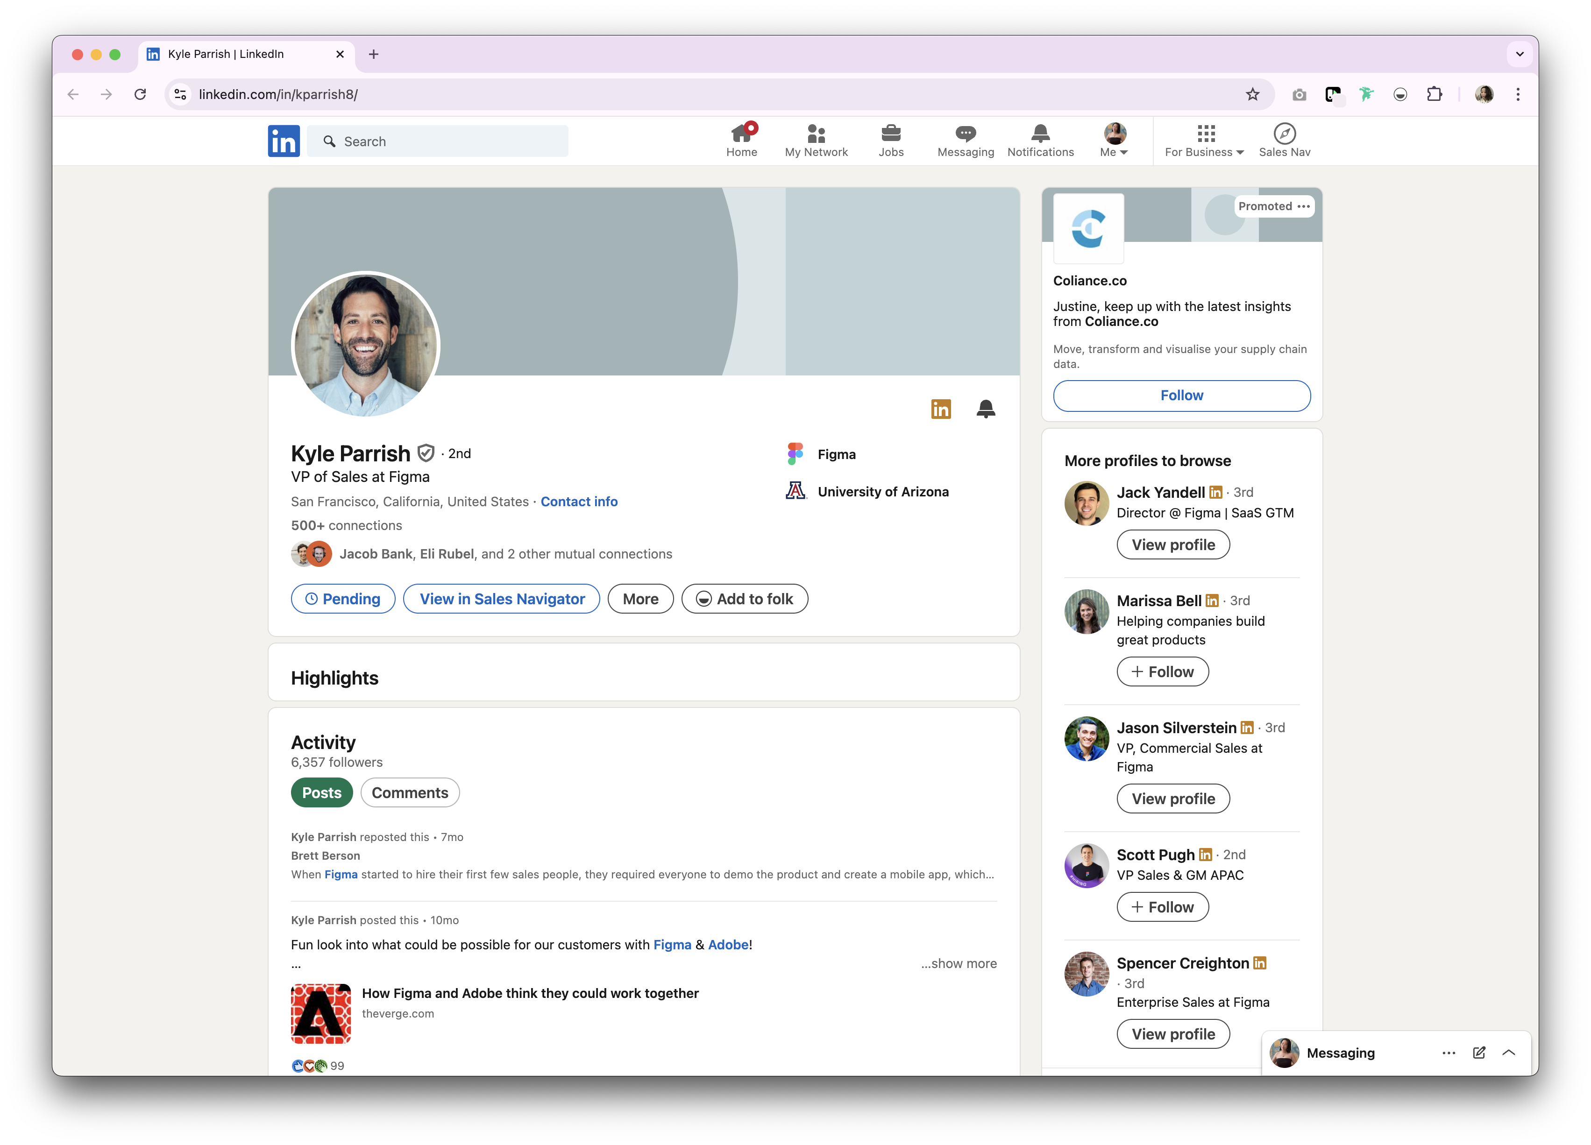Open Kyle's Contact info link
1591x1145 pixels.
pos(579,502)
